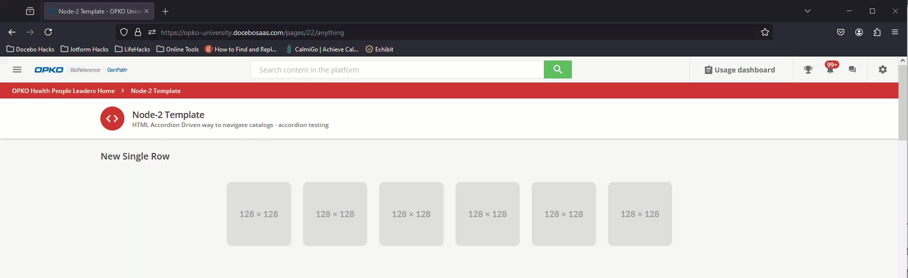Click the fifth 128 × 128 placeholder

tap(564, 214)
